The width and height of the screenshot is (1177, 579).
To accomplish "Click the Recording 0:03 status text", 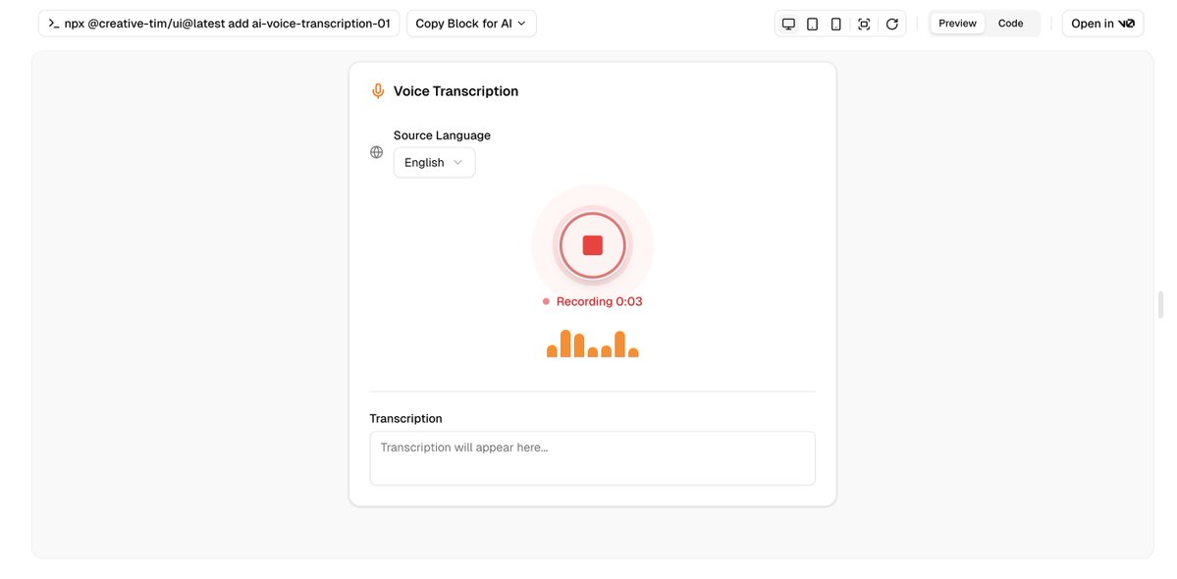I will click(x=599, y=301).
